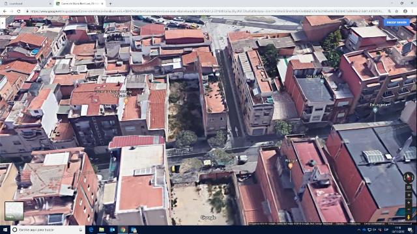417x234 pixels.
Task: Open the zoom indicator in address bar
Action: click(x=390, y=12)
